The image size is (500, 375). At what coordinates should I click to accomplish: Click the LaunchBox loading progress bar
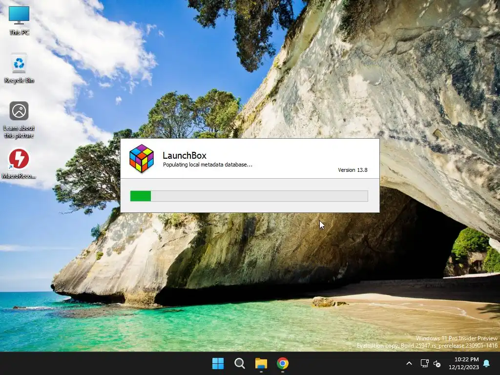249,196
